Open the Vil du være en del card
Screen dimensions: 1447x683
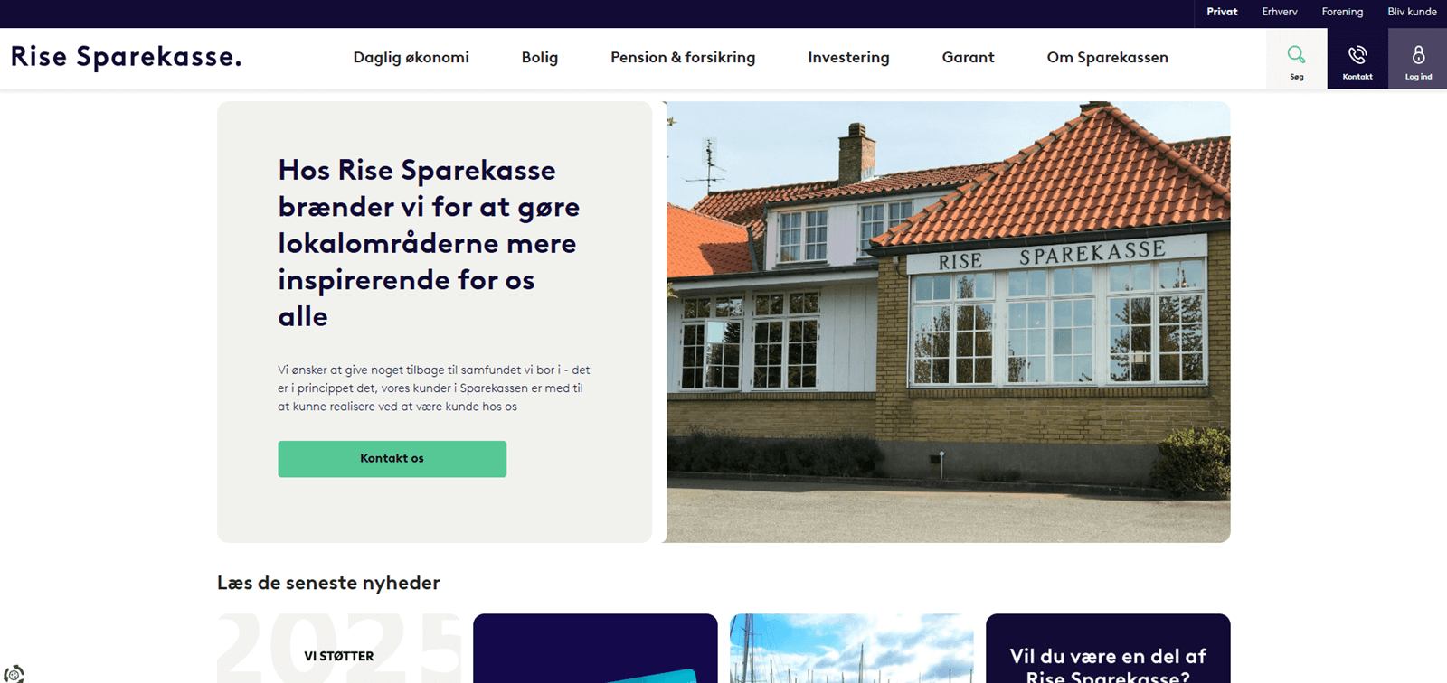tap(1108, 649)
